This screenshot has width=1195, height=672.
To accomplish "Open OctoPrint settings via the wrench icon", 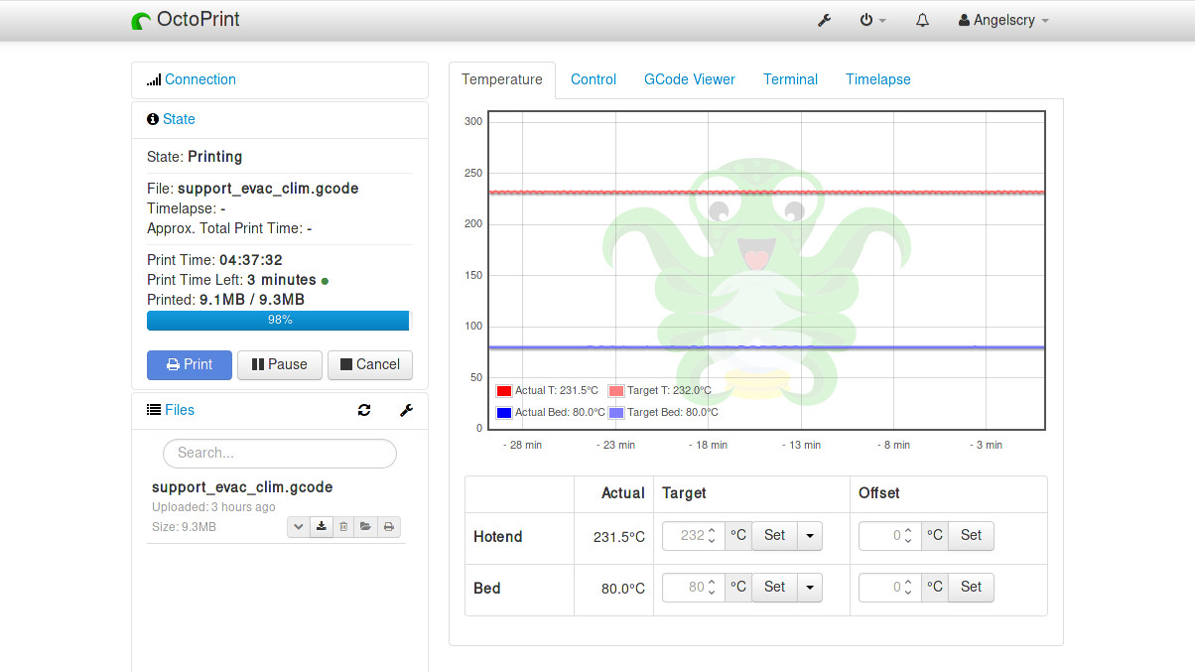I will pyautogui.click(x=824, y=20).
